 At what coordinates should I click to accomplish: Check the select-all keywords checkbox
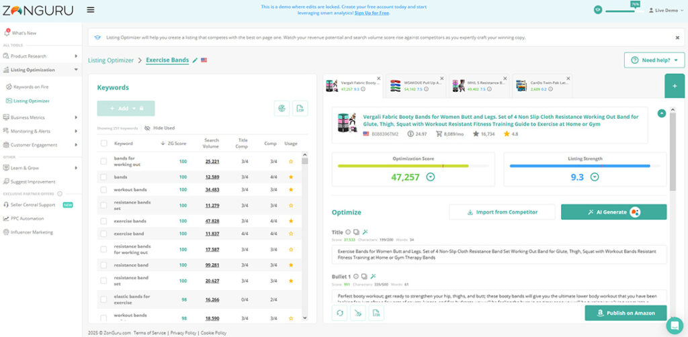pos(103,143)
